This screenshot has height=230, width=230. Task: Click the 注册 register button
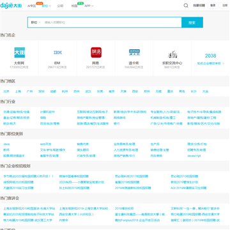tap(225, 6)
